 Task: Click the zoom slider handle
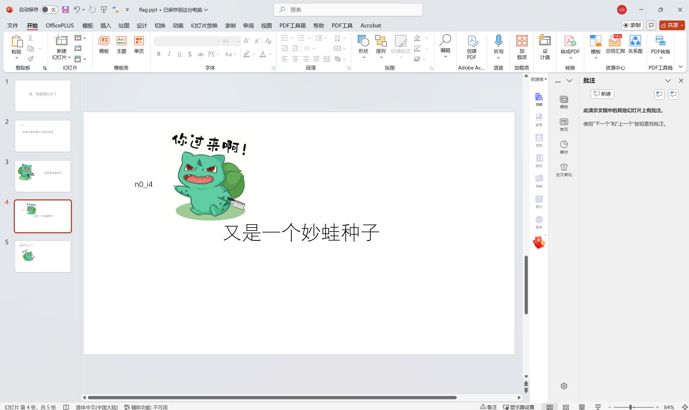coord(631,407)
